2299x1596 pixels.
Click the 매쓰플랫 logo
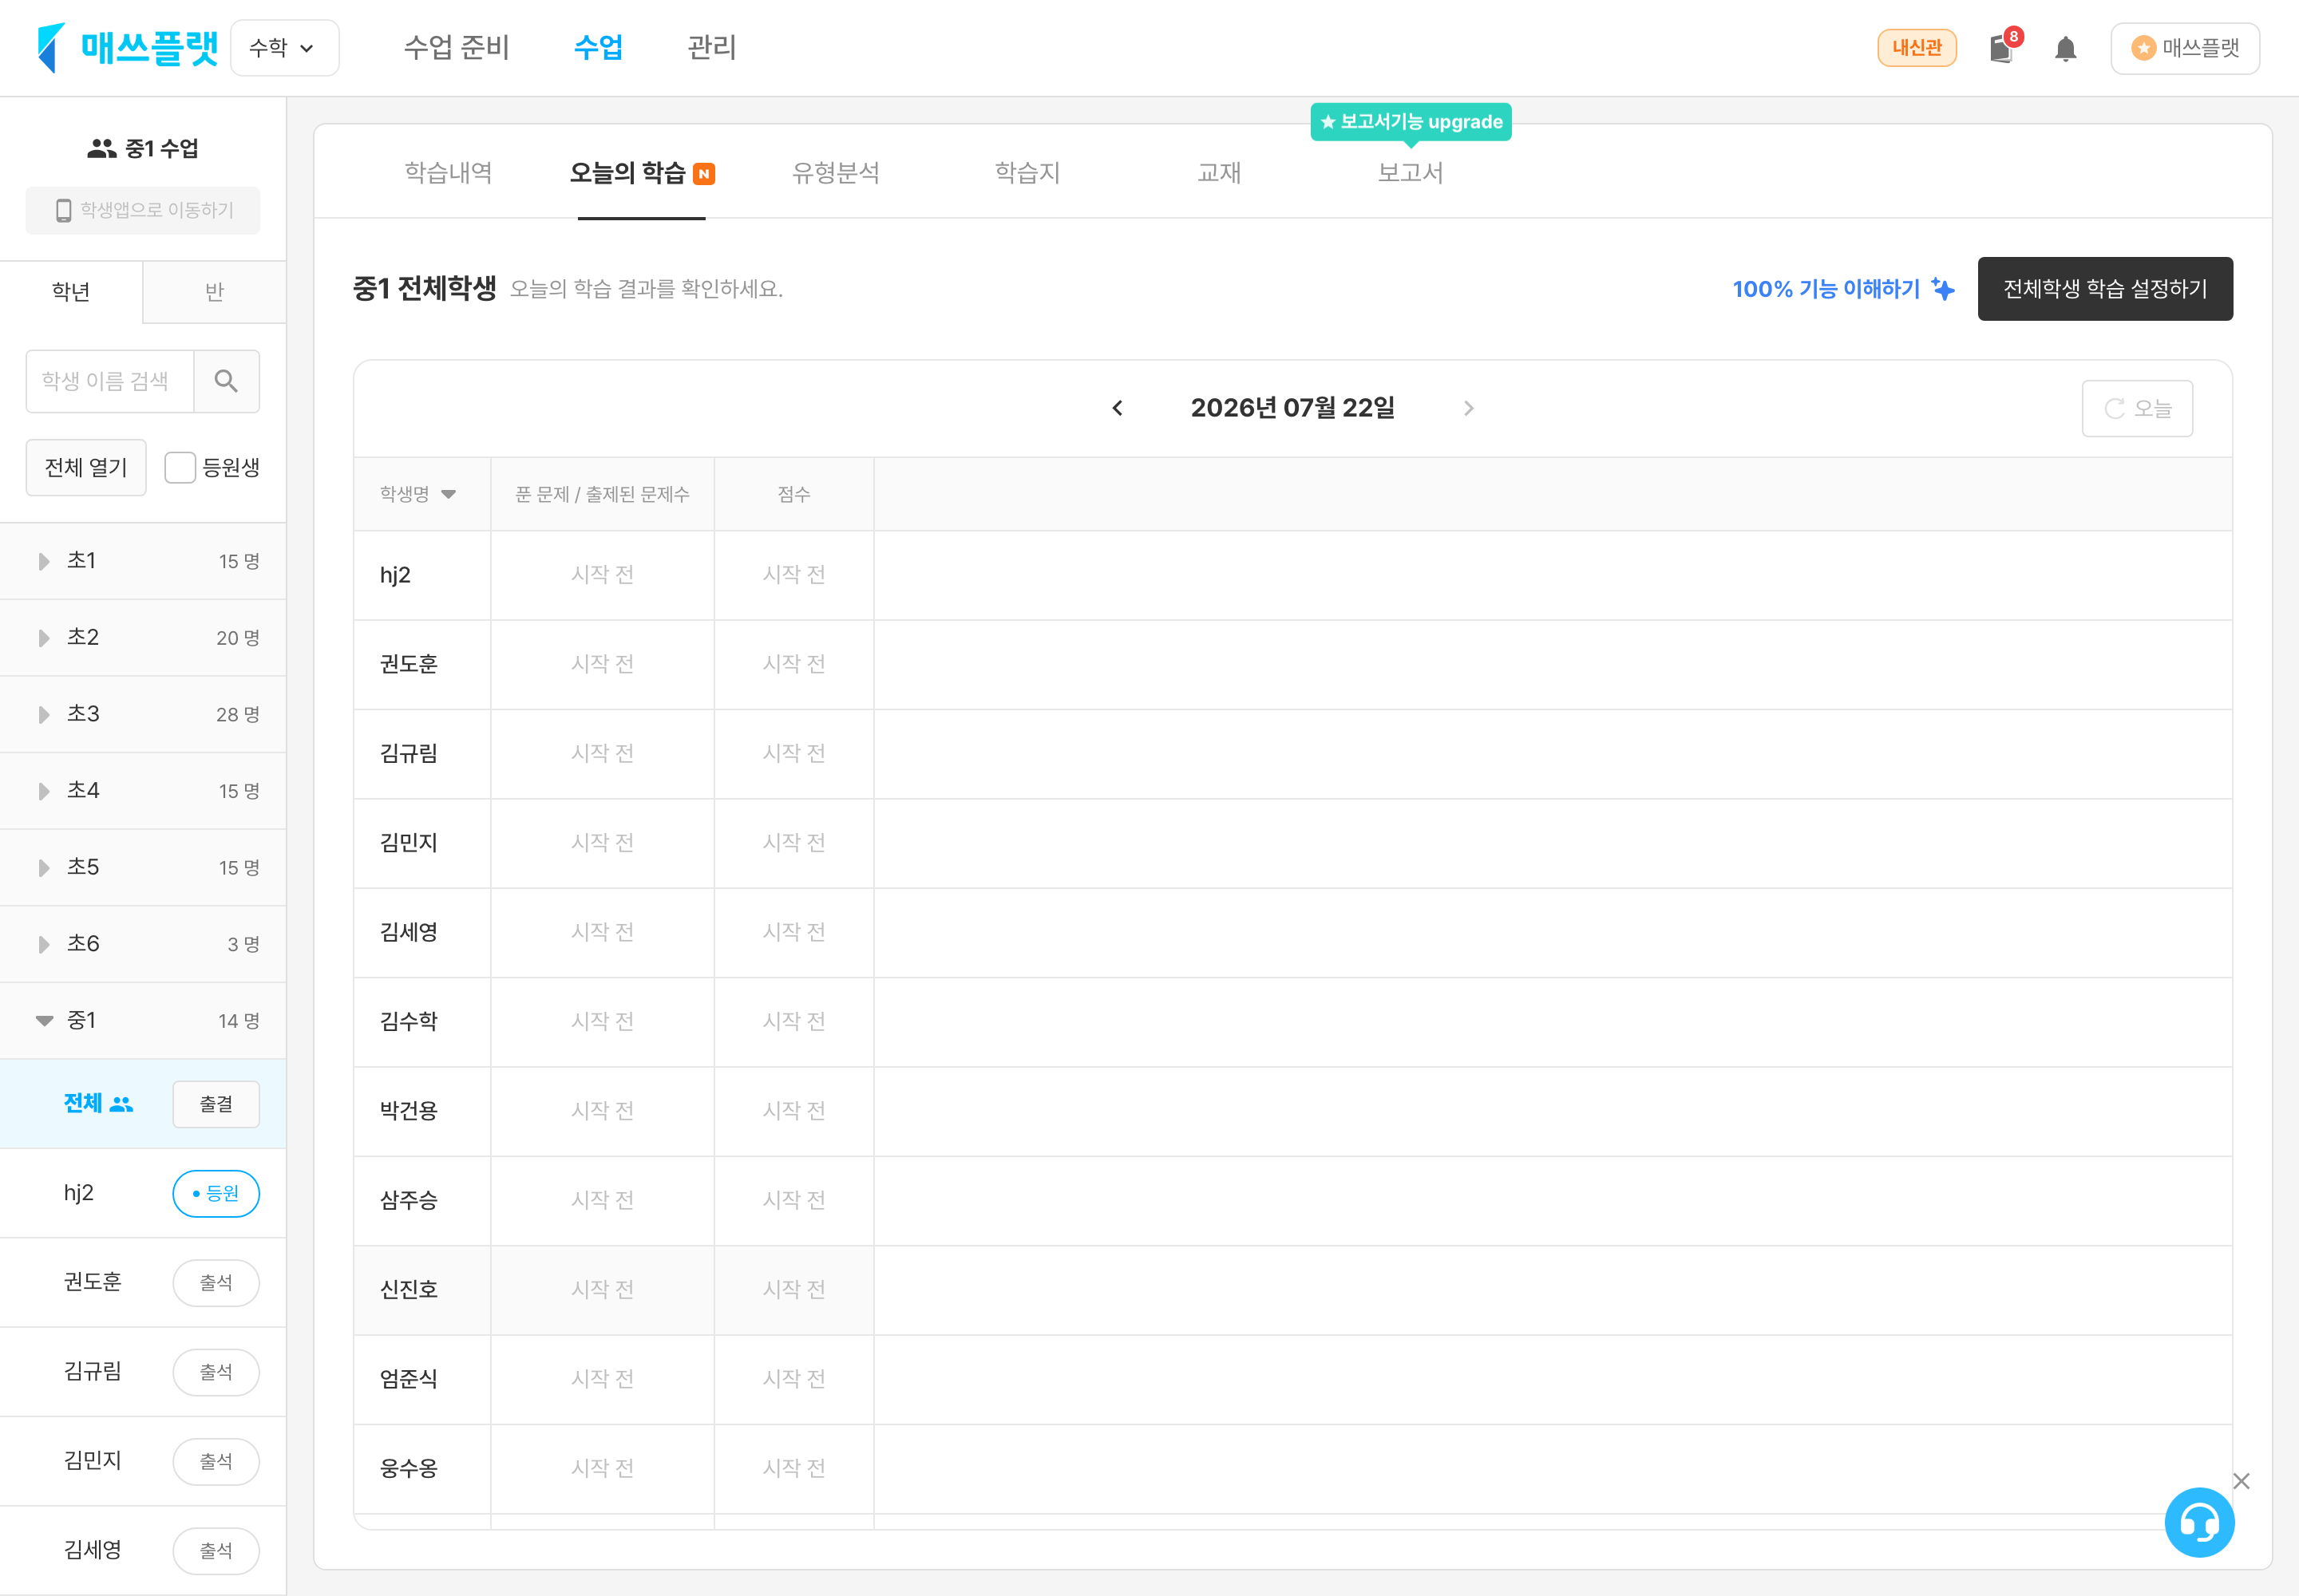pos(127,47)
